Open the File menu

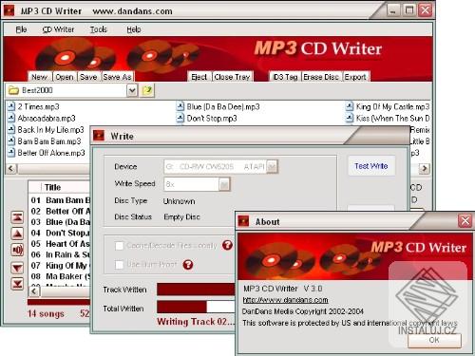point(21,29)
